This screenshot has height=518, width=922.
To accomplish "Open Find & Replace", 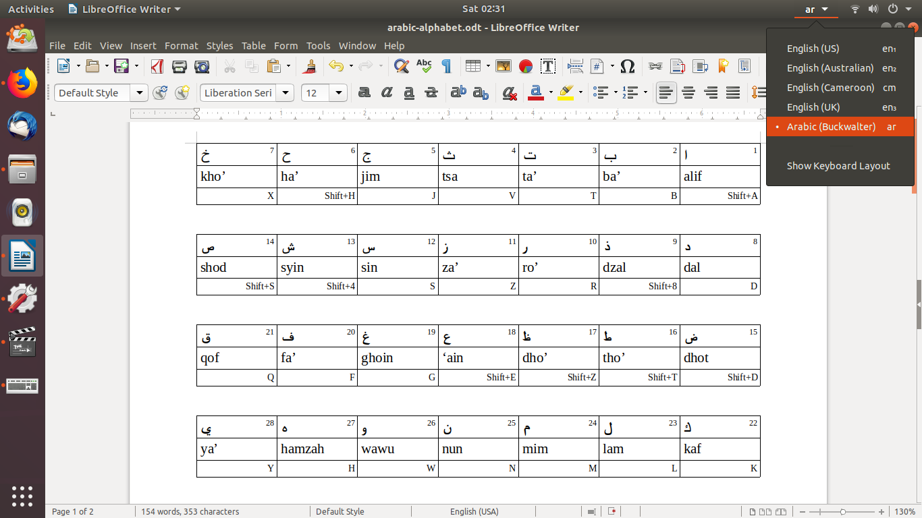I will [x=401, y=66].
